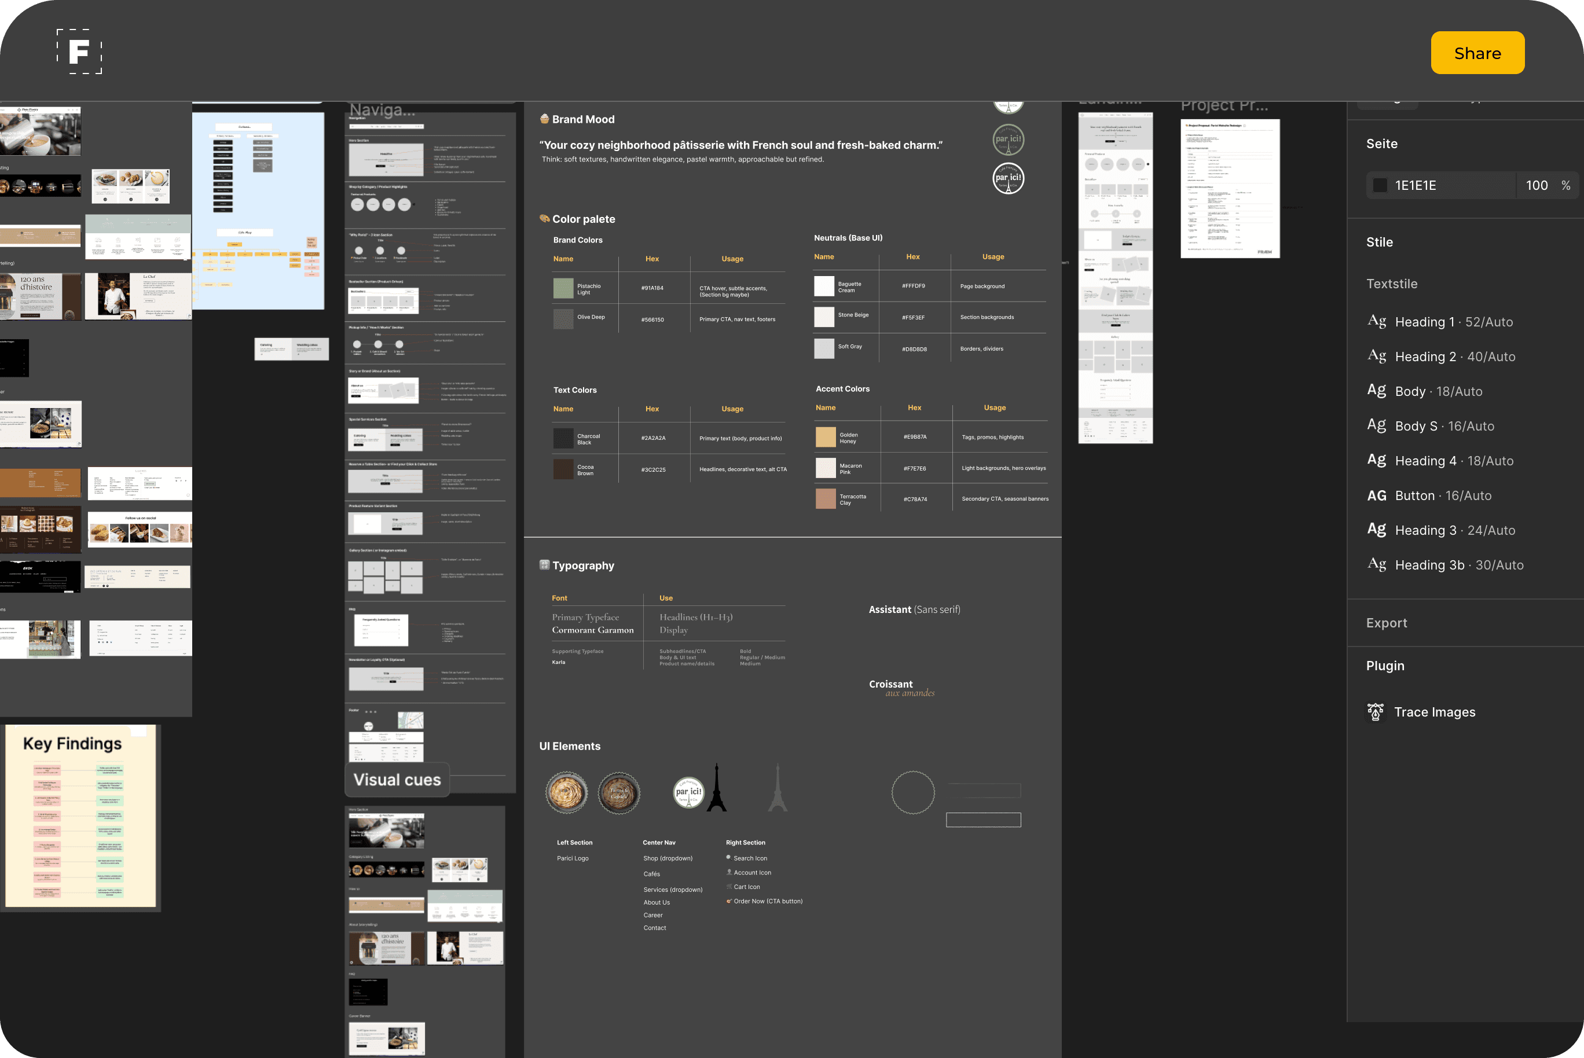Select Heading 3b · 30/Auto style
1584x1058 pixels.
pos(1458,565)
